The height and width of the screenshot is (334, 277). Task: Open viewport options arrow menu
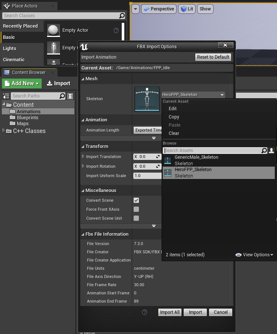click(135, 9)
